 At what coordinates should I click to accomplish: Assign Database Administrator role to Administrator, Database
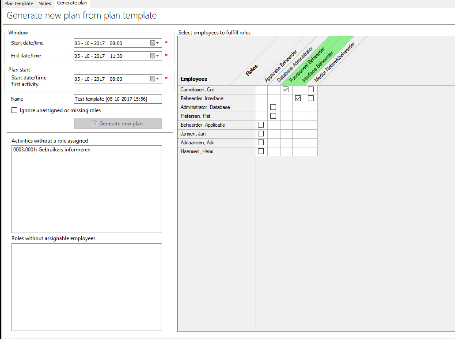pos(273,107)
